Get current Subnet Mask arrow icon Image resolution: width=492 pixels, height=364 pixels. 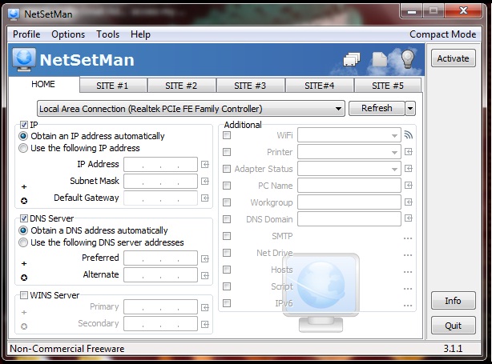coord(205,181)
